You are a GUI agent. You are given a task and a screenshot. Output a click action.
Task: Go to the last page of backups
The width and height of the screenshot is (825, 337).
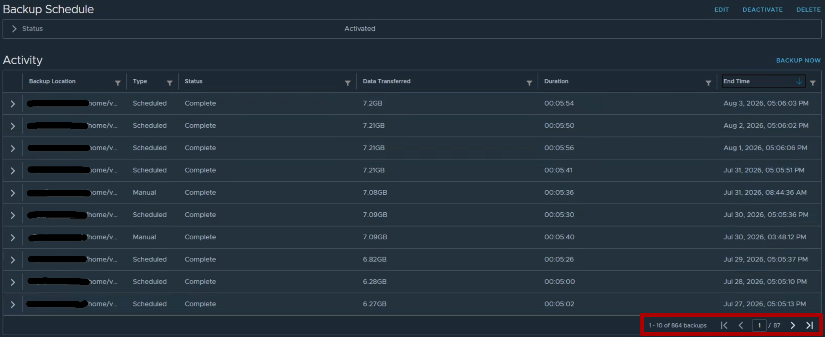coord(810,325)
